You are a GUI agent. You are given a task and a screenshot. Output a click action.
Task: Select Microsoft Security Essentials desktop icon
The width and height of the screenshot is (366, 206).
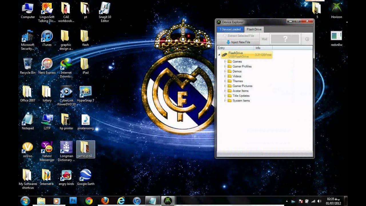[28, 40]
